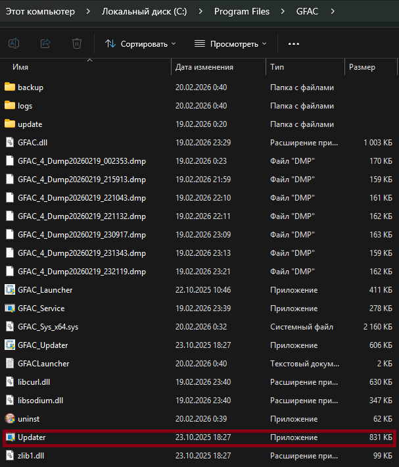Viewport: 399px width, 467px height.
Task: Select the uninst application icon
Action: point(9,418)
